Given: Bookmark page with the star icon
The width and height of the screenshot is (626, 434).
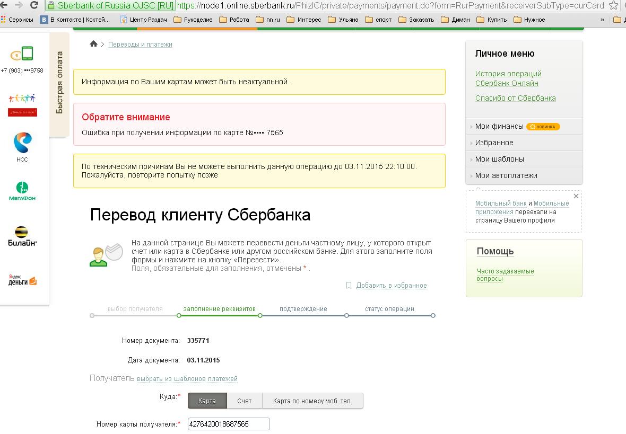Looking at the screenshot, I should pyautogui.click(x=614, y=5).
